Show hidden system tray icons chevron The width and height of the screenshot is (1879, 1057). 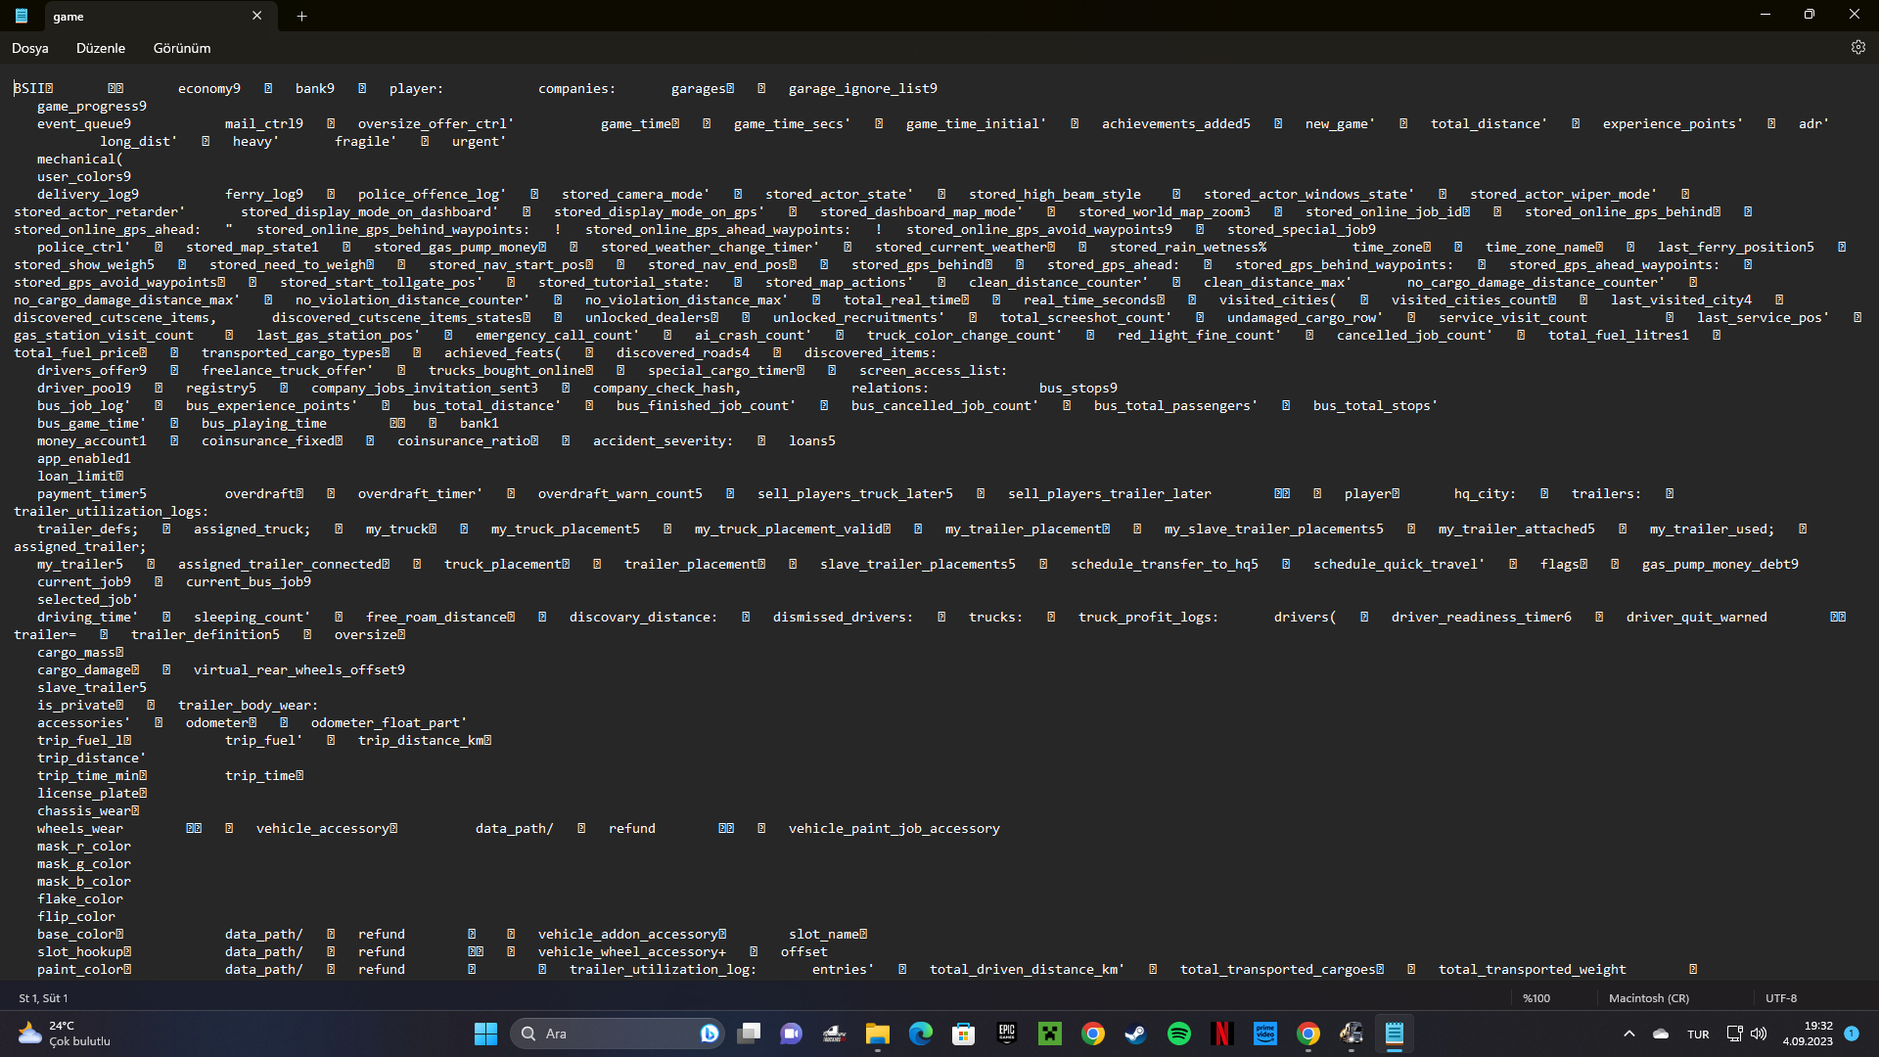(1628, 1034)
